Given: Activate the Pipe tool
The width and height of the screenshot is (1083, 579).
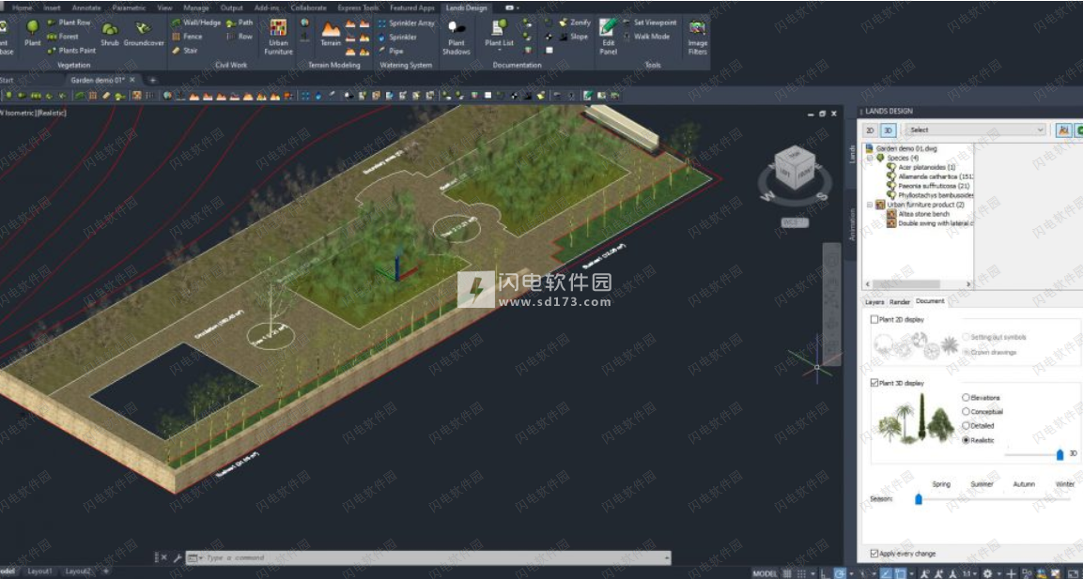Looking at the screenshot, I should coord(391,51).
